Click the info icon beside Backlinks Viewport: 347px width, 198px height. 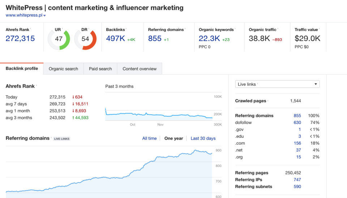point(126,29)
